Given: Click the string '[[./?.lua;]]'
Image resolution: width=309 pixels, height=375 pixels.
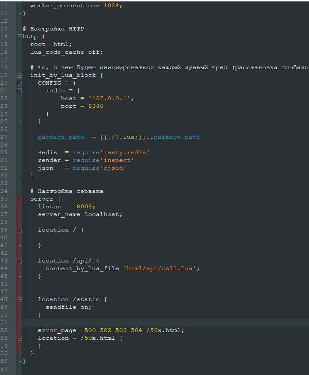Looking at the screenshot, I should pos(123,137).
